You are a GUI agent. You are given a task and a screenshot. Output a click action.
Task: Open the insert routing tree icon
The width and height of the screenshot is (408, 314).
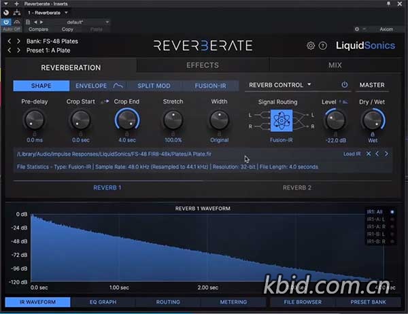tap(17, 12)
